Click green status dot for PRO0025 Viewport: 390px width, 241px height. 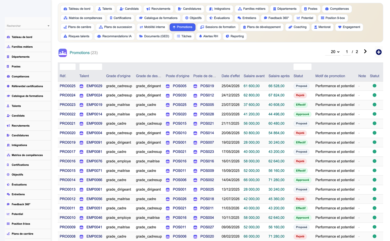[374, 86]
